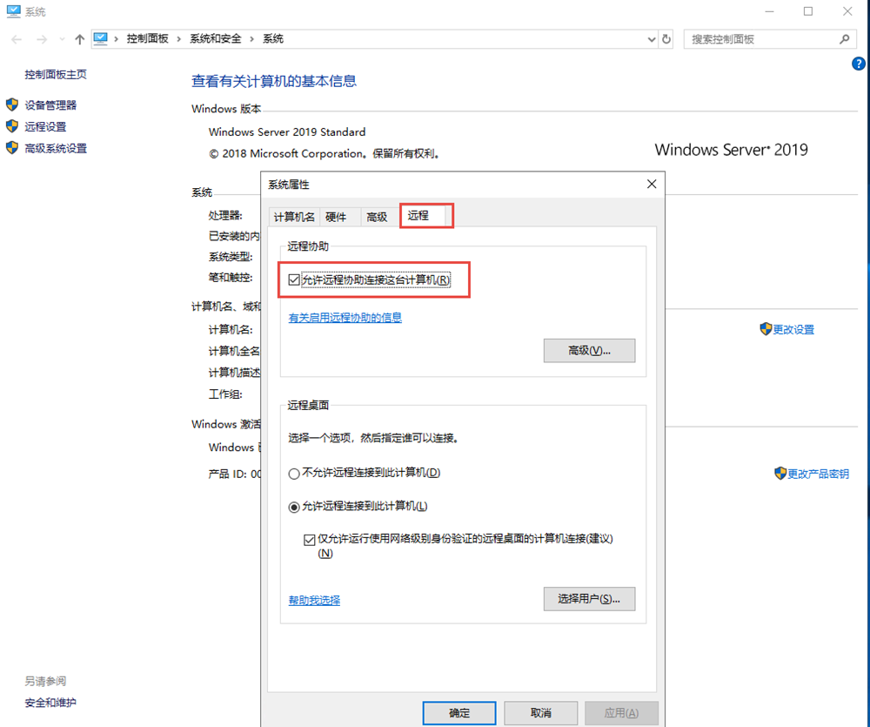The height and width of the screenshot is (727, 870).
Task: Click the 搜索控制面板 search field
Action: coord(761,39)
